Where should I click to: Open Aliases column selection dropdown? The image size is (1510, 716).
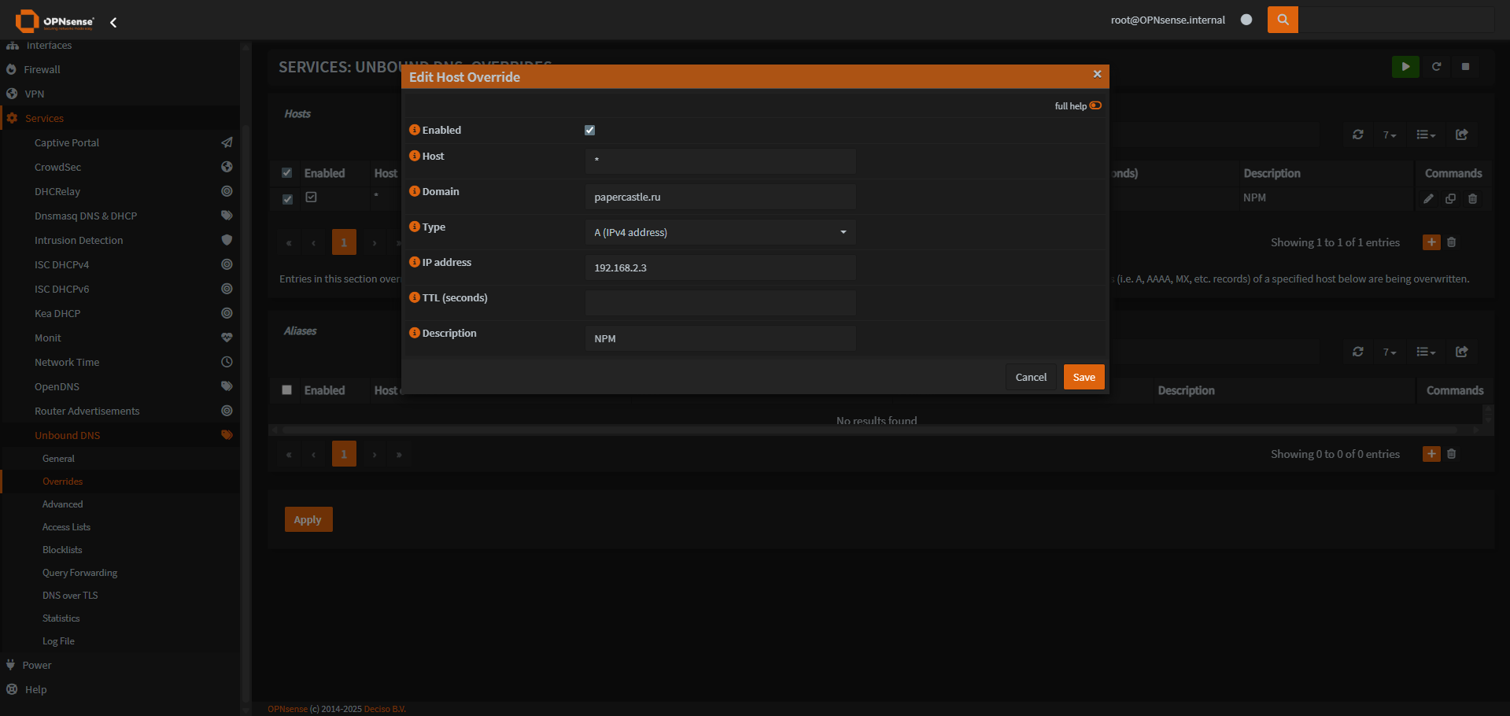(1426, 352)
